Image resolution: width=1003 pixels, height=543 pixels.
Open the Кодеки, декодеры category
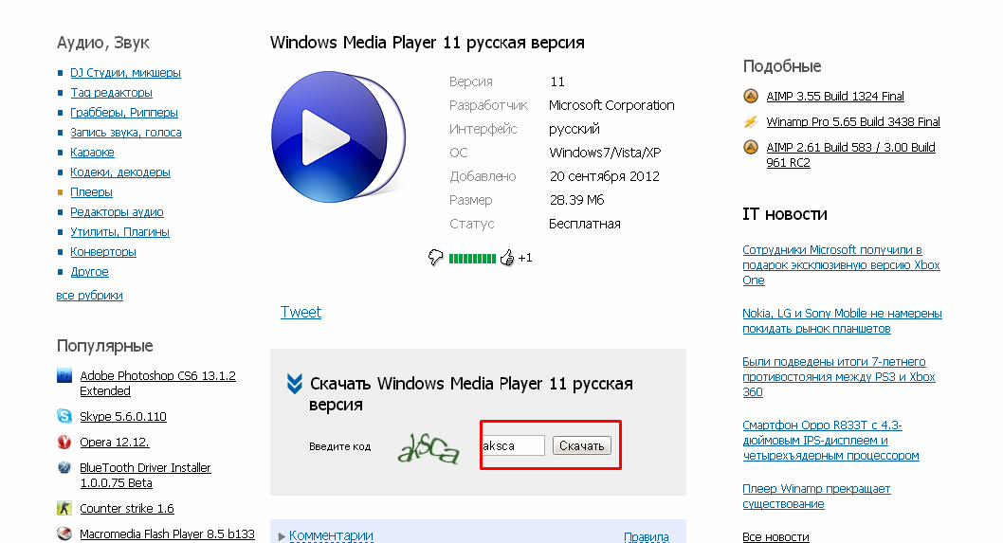119,172
